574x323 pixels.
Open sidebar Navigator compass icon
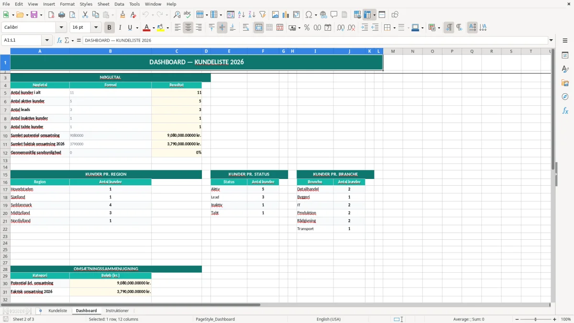point(565,97)
